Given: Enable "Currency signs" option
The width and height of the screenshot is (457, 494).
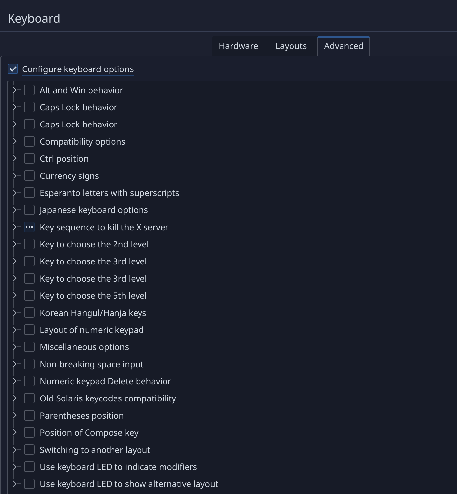Looking at the screenshot, I should [29, 176].
